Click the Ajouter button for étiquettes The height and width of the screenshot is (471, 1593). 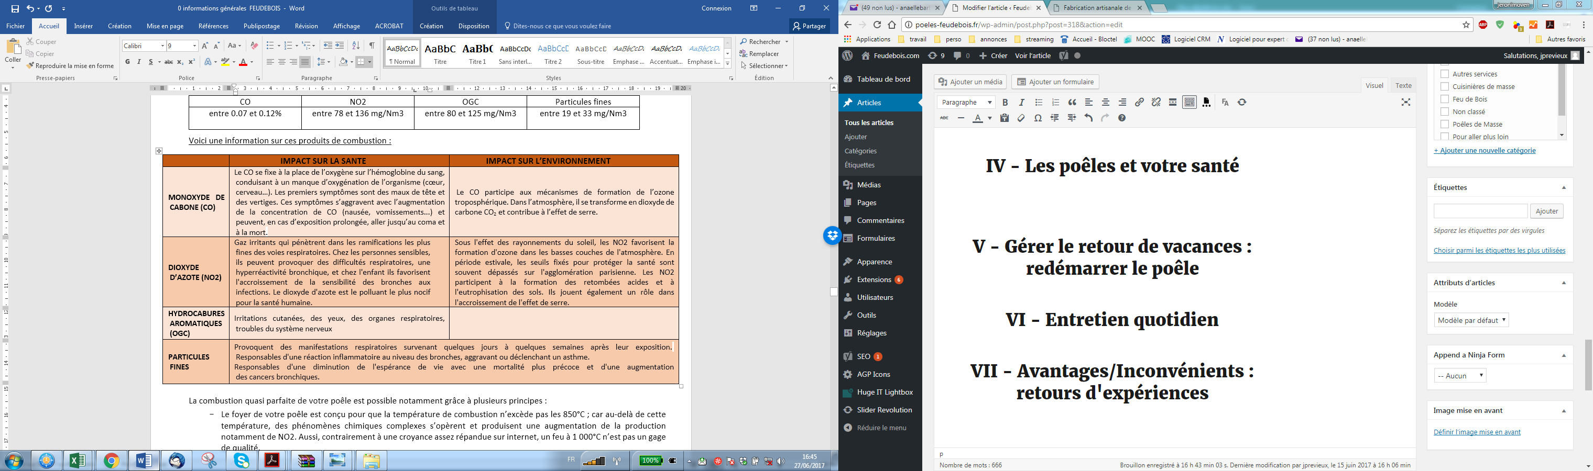click(1546, 211)
